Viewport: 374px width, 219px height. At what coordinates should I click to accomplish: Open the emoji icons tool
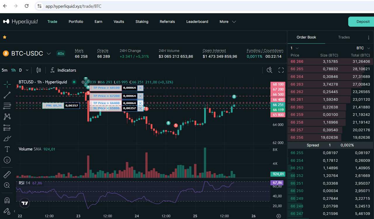pyautogui.click(x=7, y=160)
